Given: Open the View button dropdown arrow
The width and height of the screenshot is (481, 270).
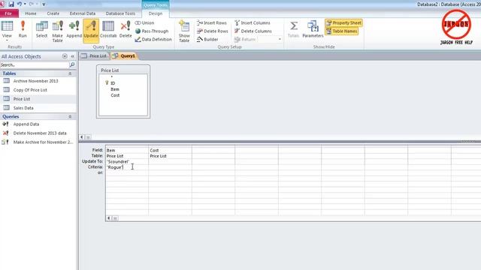Looking at the screenshot, I should tap(7, 40).
